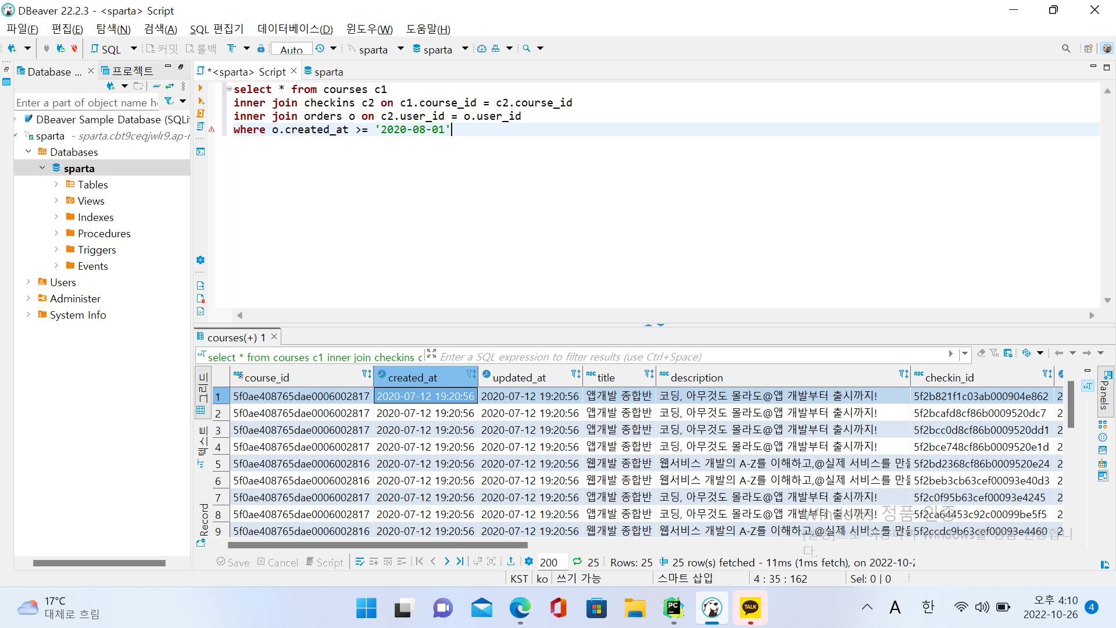
Task: Expand the Users node
Action: click(28, 282)
